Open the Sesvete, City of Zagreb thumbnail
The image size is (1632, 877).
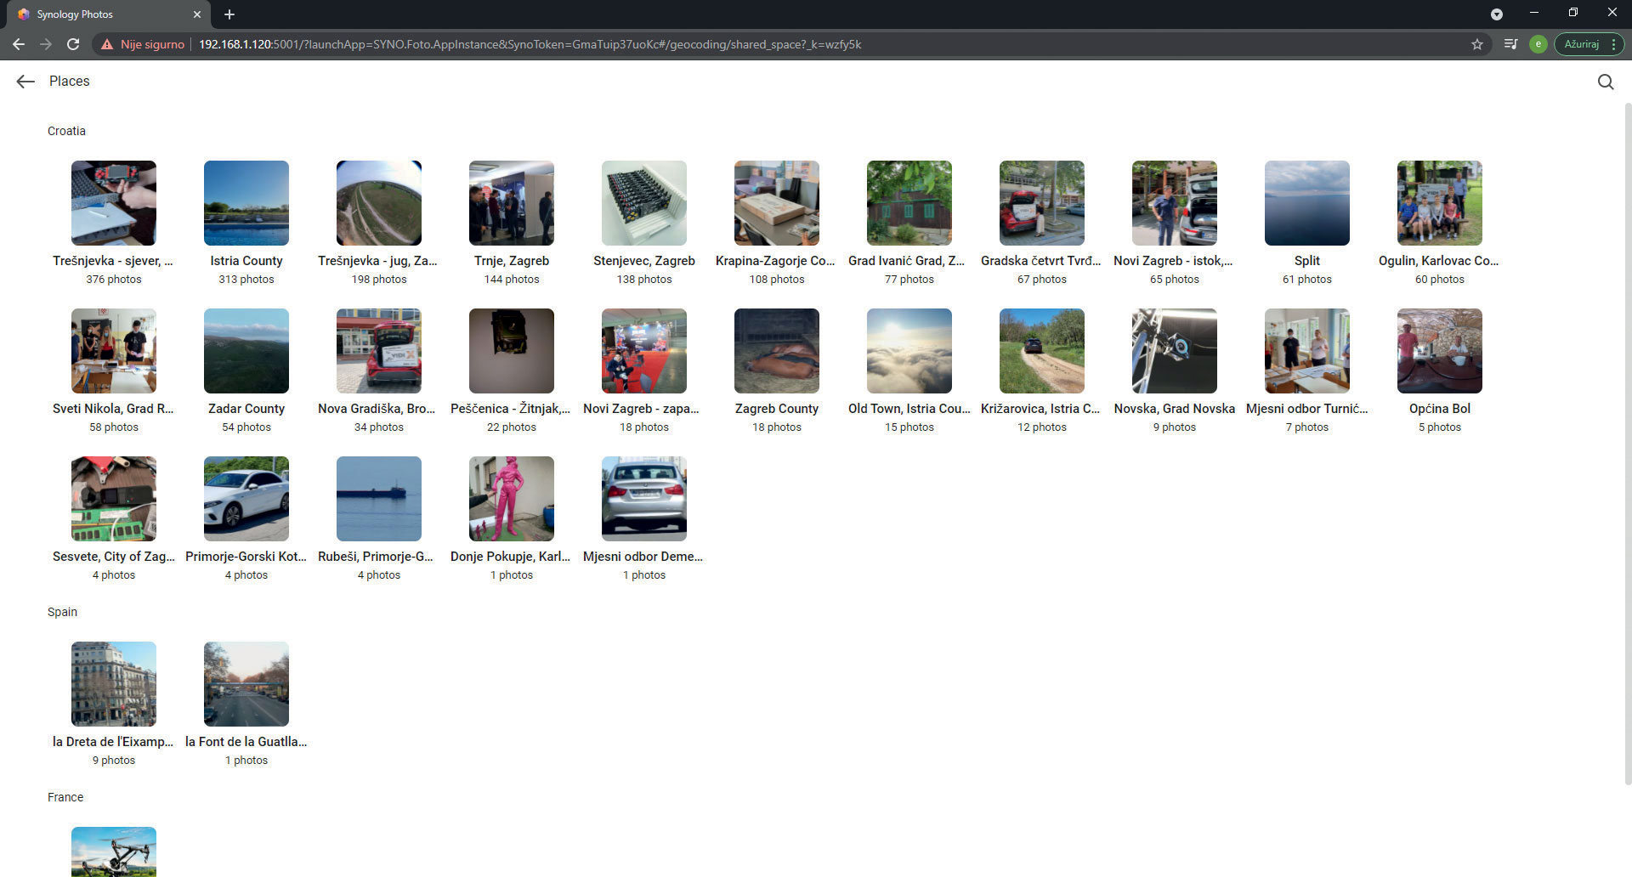(x=114, y=499)
